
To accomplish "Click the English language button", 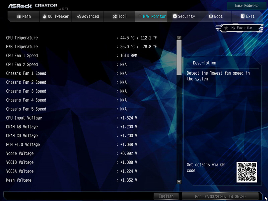I will pos(166,196).
